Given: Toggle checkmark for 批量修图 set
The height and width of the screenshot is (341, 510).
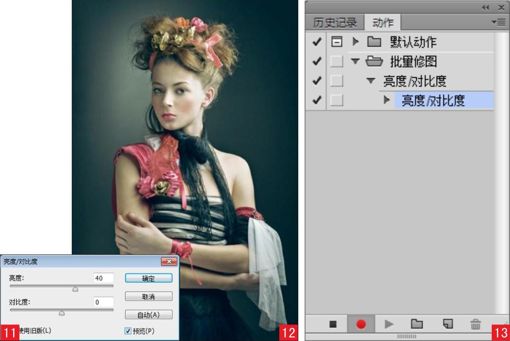Looking at the screenshot, I should [316, 62].
